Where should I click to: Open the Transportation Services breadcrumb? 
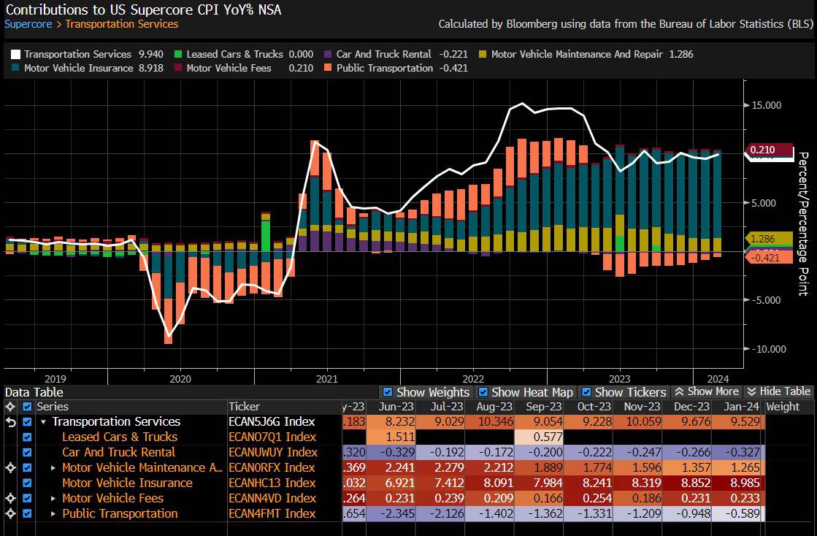point(122,24)
